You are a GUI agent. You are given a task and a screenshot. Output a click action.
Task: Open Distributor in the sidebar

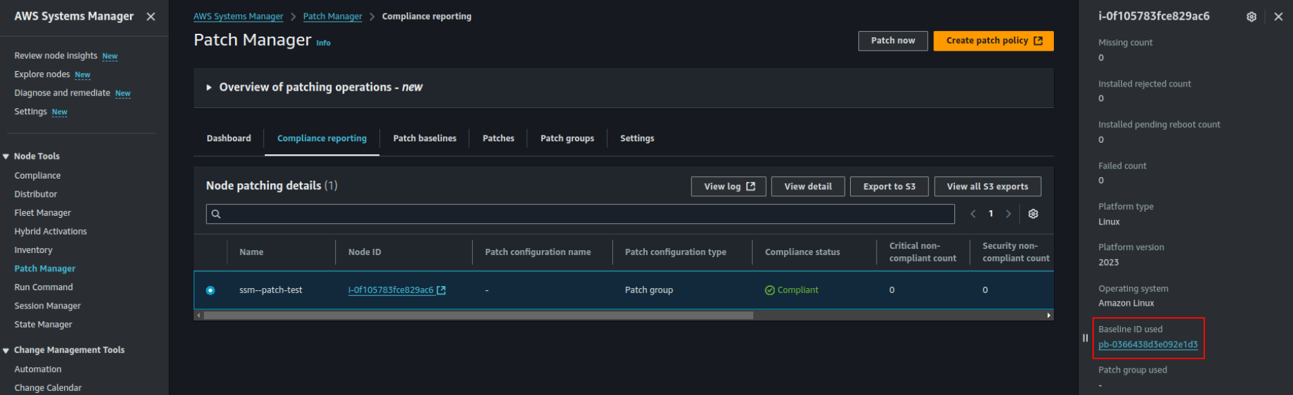coord(36,194)
